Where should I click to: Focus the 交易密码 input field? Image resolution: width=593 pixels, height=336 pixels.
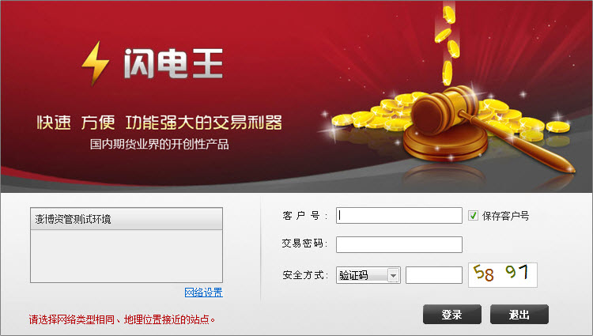pos(399,244)
